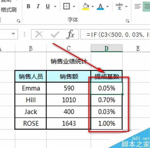The height and width of the screenshot is (148, 150).
Task: Click the fill handle of selected cell
Action: (x=122, y=94)
